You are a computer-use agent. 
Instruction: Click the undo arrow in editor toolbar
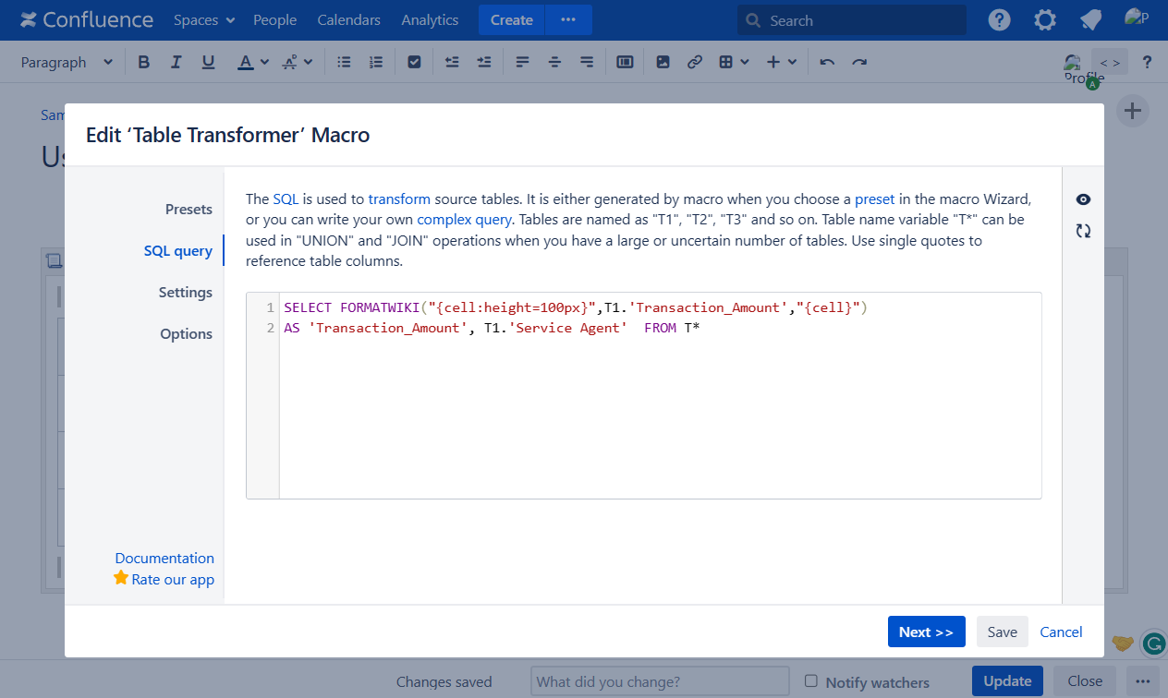coord(827,62)
